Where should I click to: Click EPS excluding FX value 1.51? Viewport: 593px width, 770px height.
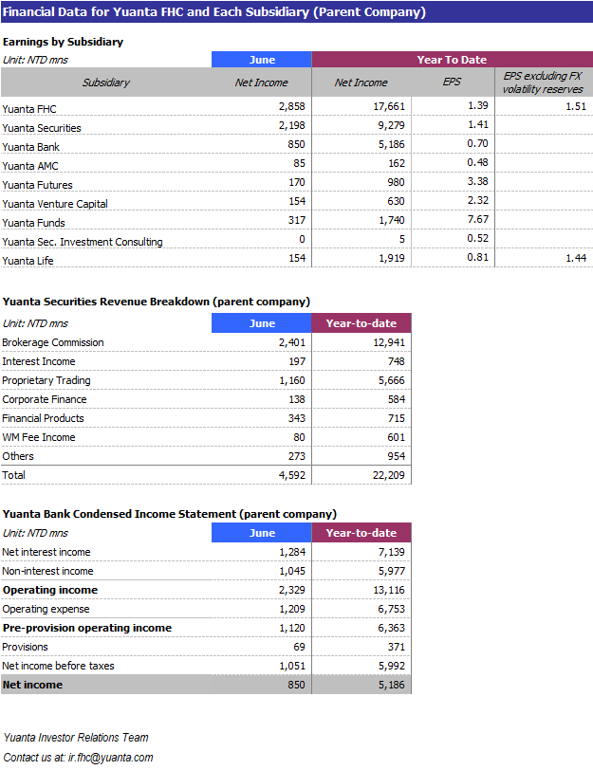576,106
